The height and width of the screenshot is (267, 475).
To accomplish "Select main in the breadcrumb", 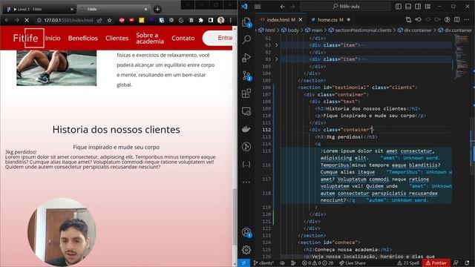I will pyautogui.click(x=313, y=30).
